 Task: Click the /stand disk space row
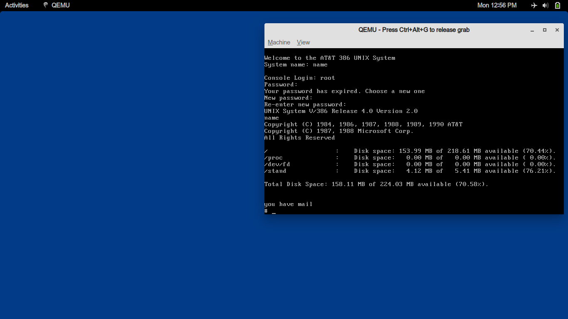410,171
